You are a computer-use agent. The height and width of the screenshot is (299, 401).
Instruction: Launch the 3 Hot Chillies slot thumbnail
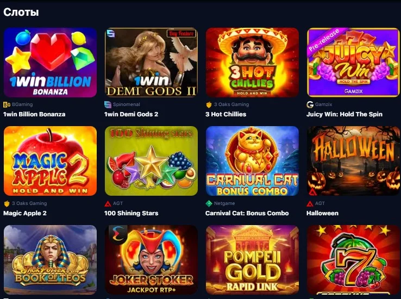point(252,63)
